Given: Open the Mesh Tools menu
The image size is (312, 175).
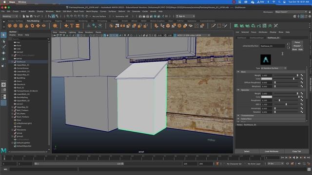Looking at the screenshot, I should coord(79,11).
